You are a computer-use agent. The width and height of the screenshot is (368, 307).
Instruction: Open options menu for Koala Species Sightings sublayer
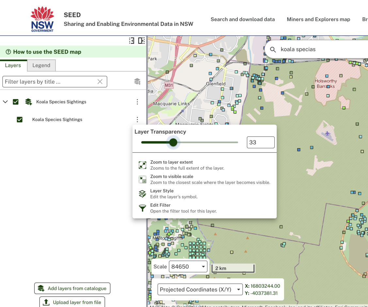click(137, 119)
